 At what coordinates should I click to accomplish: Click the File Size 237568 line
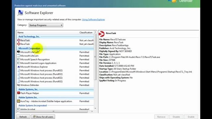[x=107, y=60]
